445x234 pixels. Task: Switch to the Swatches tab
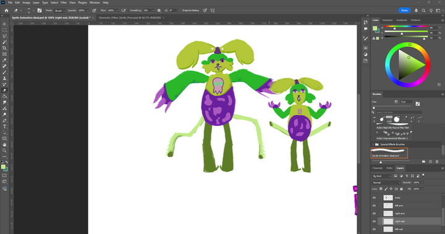point(387,20)
